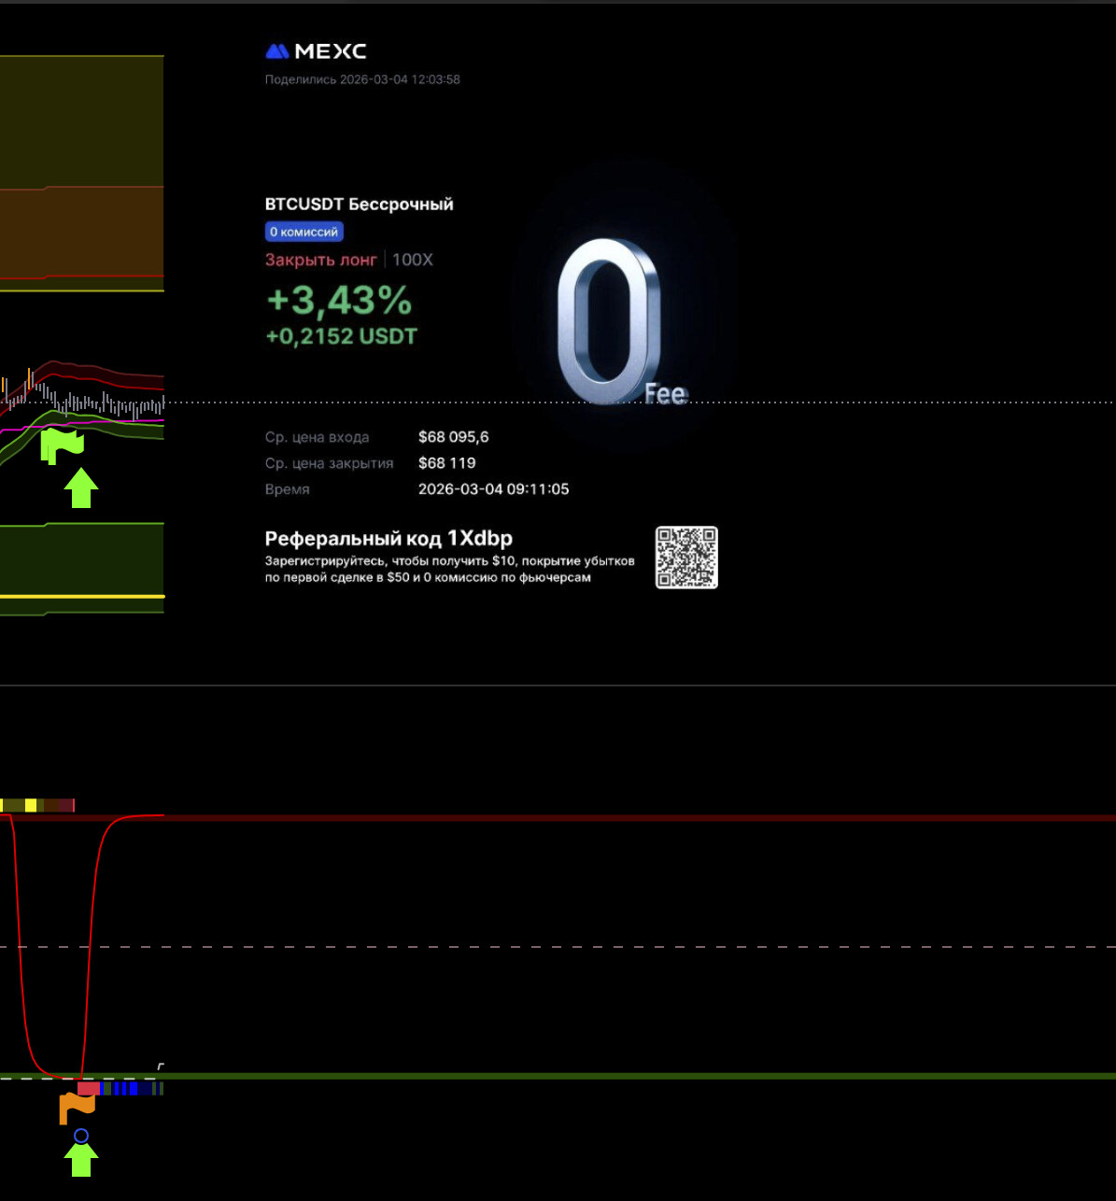The width and height of the screenshot is (1116, 1201).
Task: Click the +0,2152 USDT profit amount
Action: coord(341,336)
